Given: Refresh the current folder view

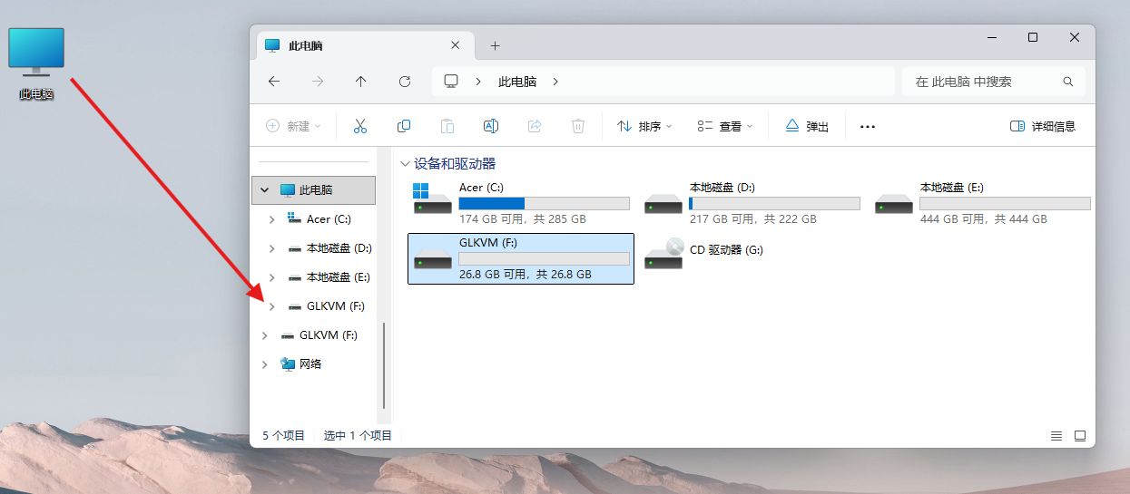Looking at the screenshot, I should click(x=405, y=82).
